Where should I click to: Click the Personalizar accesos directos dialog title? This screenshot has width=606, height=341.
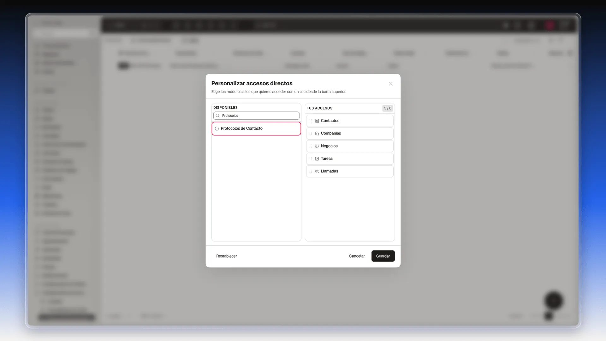(252, 83)
